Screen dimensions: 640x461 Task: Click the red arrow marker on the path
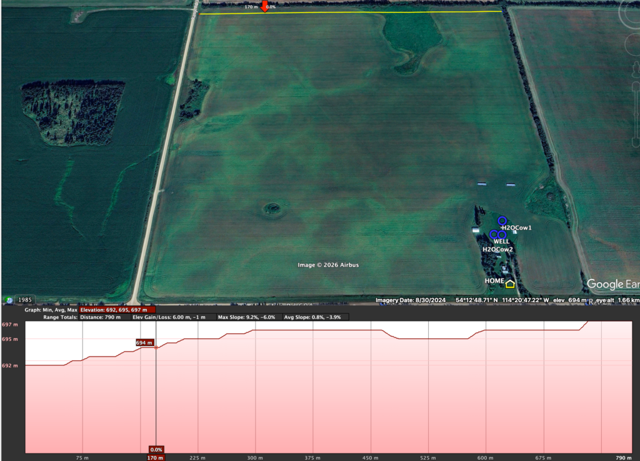[265, 6]
